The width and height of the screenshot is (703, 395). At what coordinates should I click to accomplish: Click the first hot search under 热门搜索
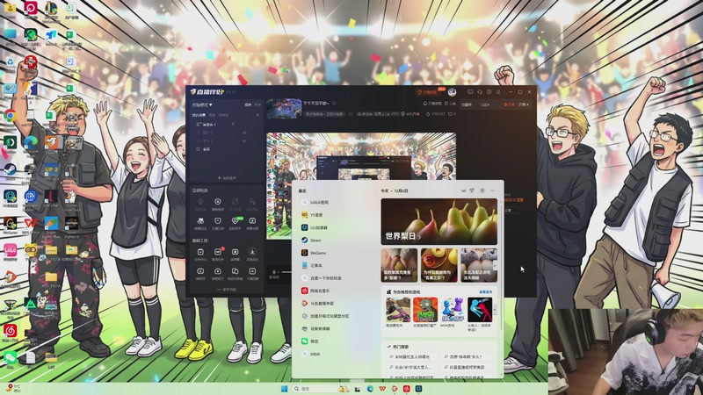click(x=412, y=357)
